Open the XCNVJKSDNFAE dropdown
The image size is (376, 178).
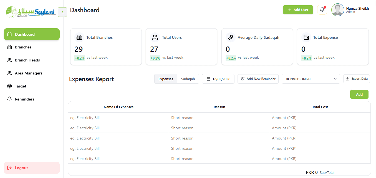click(311, 79)
